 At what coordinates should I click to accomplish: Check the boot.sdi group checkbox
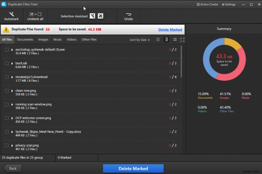[7, 63]
